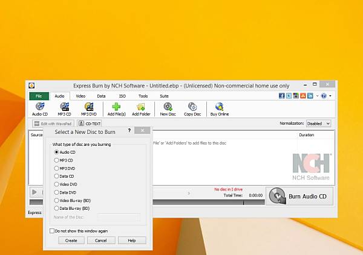
Task: Click the Facebook share icon
Action: (x=281, y=96)
